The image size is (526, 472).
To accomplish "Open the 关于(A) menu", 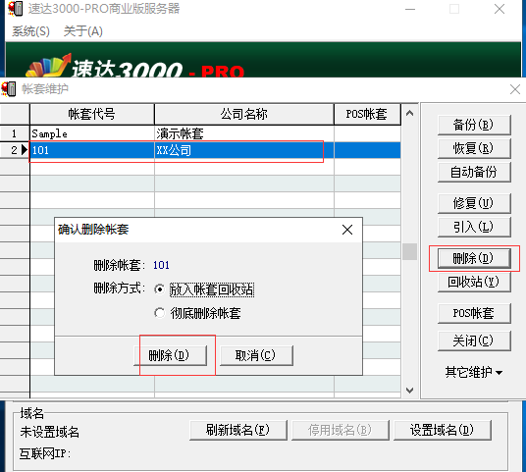I will click(82, 31).
